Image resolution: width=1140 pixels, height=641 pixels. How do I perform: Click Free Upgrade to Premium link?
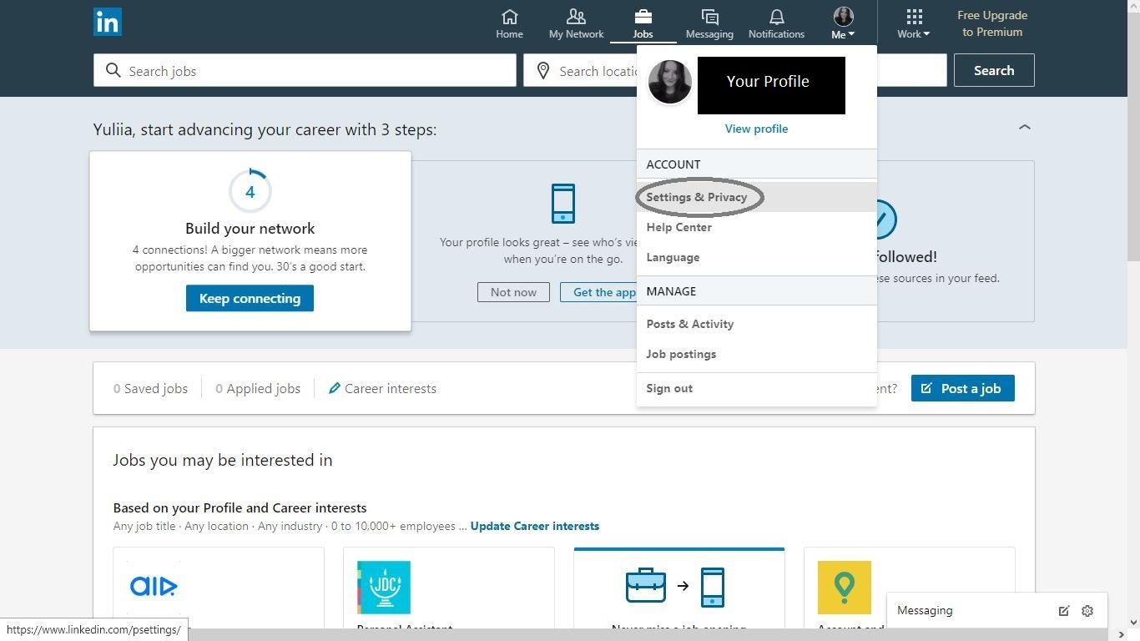pyautogui.click(x=992, y=23)
